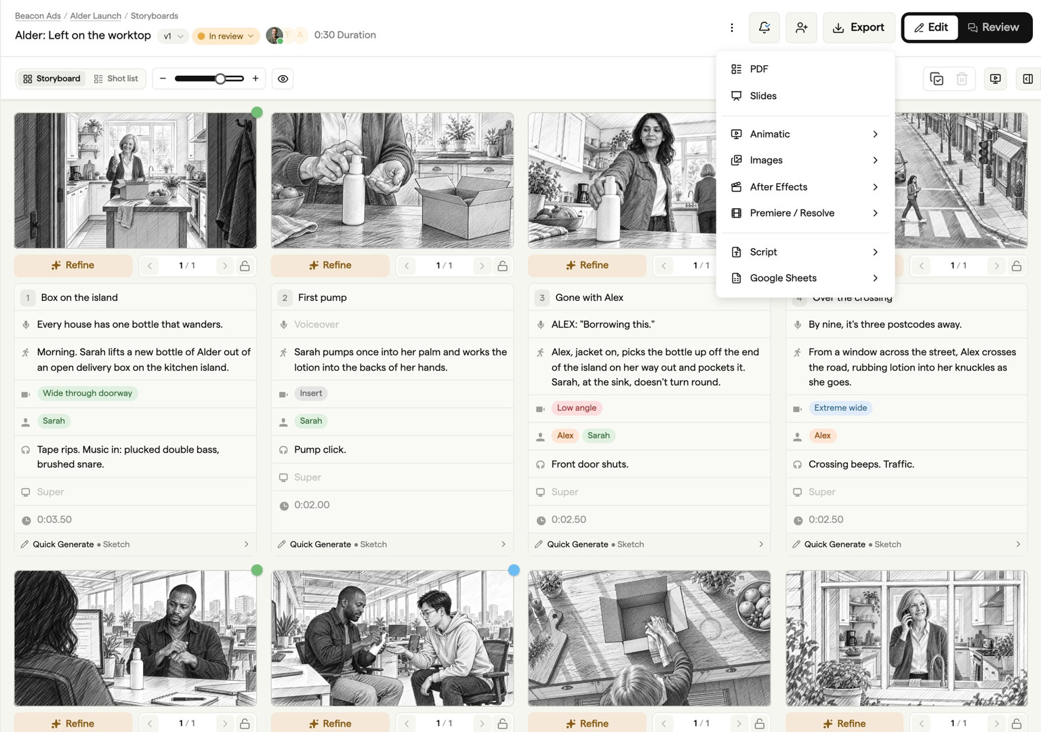Screen dimensions: 1041x732
Task: Click the Low angle shot tag
Action: click(x=577, y=408)
